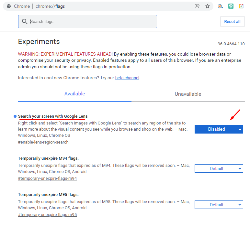Open the green lightbulb extension icon

pos(231,6)
